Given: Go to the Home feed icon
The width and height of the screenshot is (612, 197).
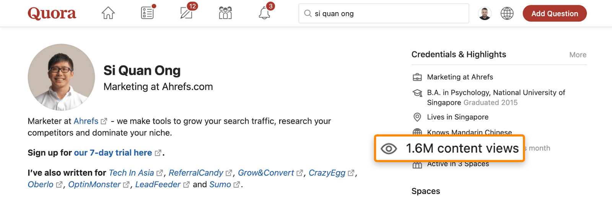Looking at the screenshot, I should click(108, 13).
